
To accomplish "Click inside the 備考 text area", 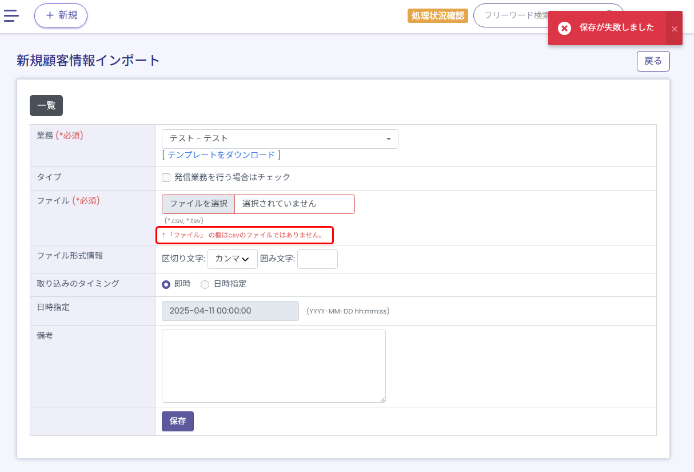I will tap(273, 366).
